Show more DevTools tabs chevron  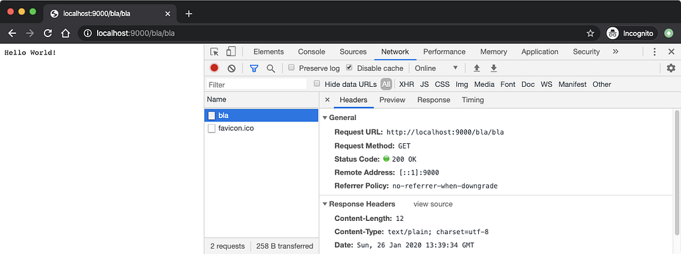tap(615, 52)
